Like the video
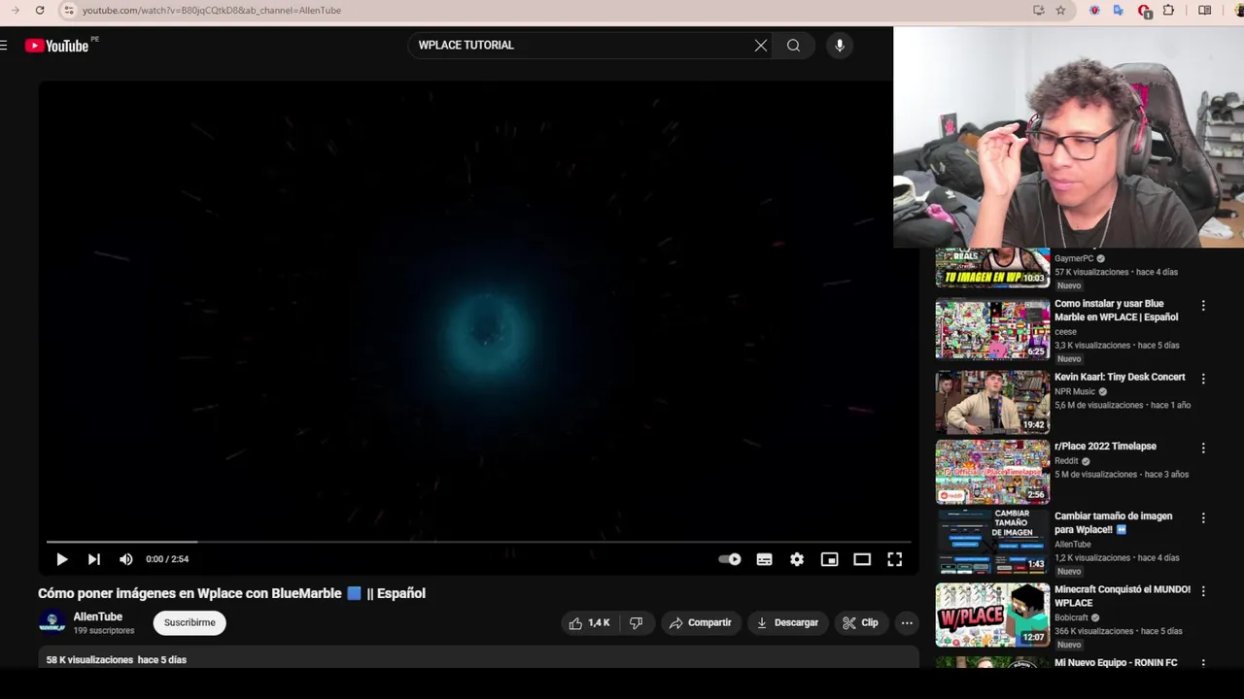 click(590, 623)
